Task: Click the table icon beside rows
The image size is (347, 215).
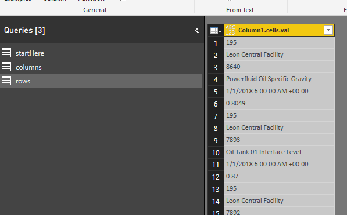Action: pyautogui.click(x=6, y=81)
